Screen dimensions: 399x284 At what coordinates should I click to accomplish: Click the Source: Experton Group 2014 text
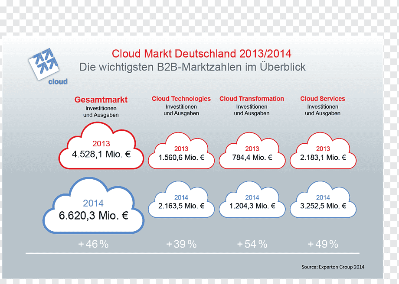(333, 267)
